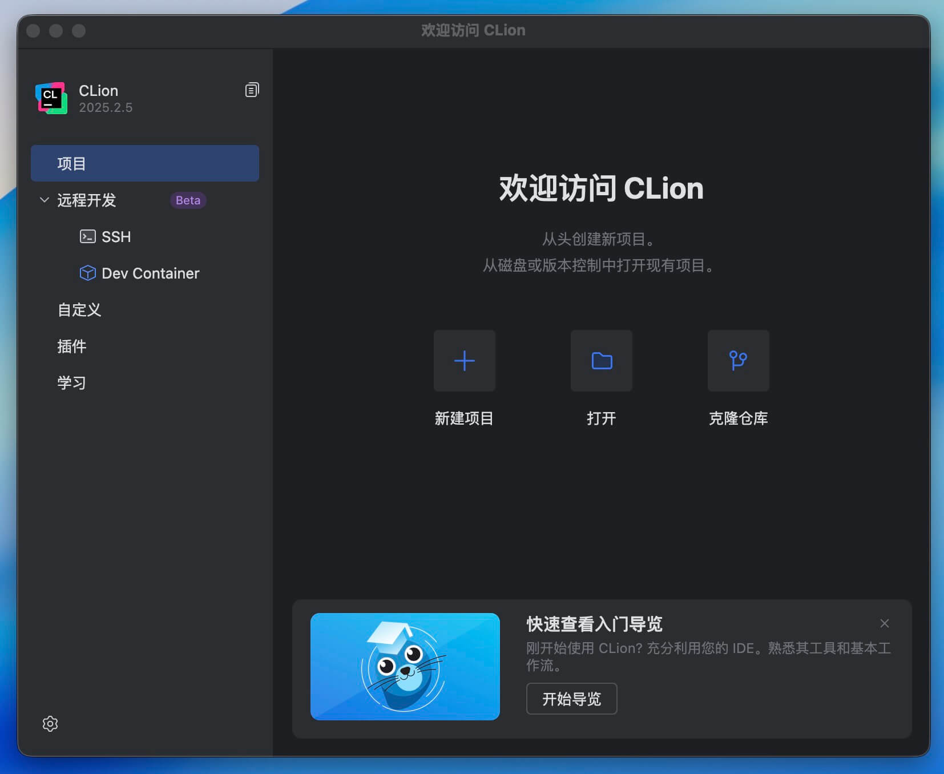This screenshot has height=774, width=944.
Task: Click the onboarding tour mascot image
Action: pyautogui.click(x=405, y=666)
